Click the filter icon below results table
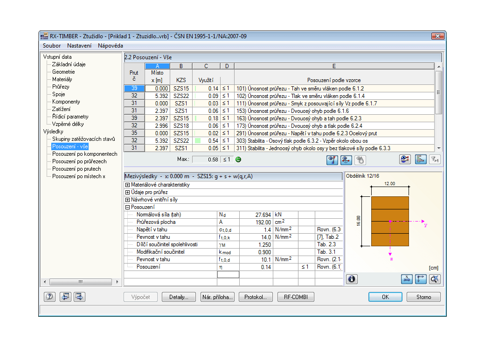The image size is (485, 347). [x=434, y=160]
